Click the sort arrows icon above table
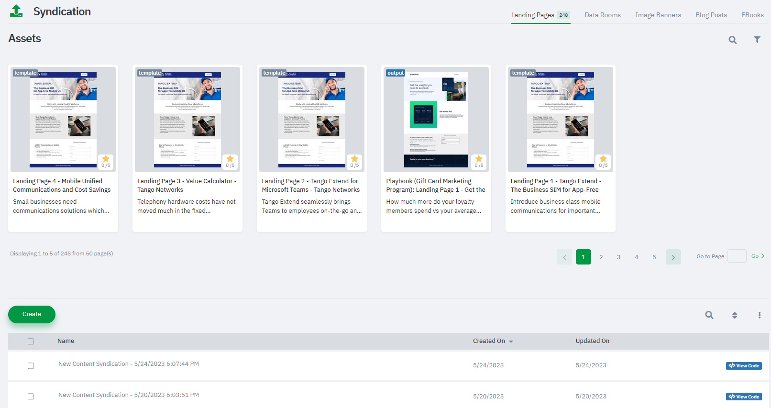 (x=735, y=315)
